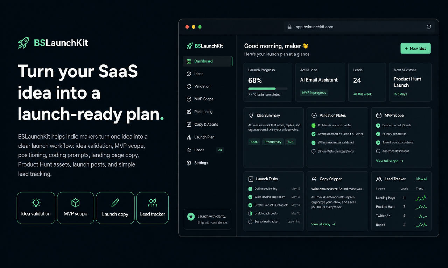Follow the View full scope link

coord(390,161)
